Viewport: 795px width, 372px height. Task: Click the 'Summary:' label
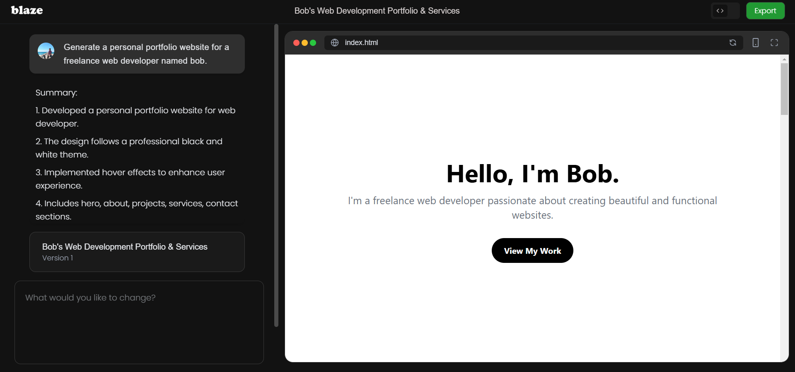coord(56,93)
